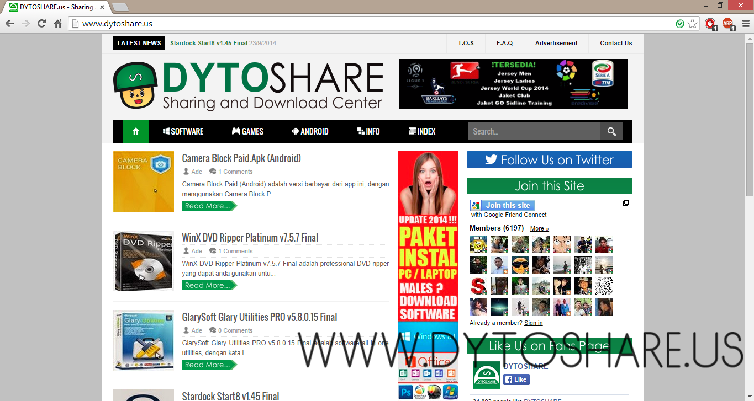This screenshot has height=401, width=754.
Task: Open the T.O.S link
Action: (466, 43)
